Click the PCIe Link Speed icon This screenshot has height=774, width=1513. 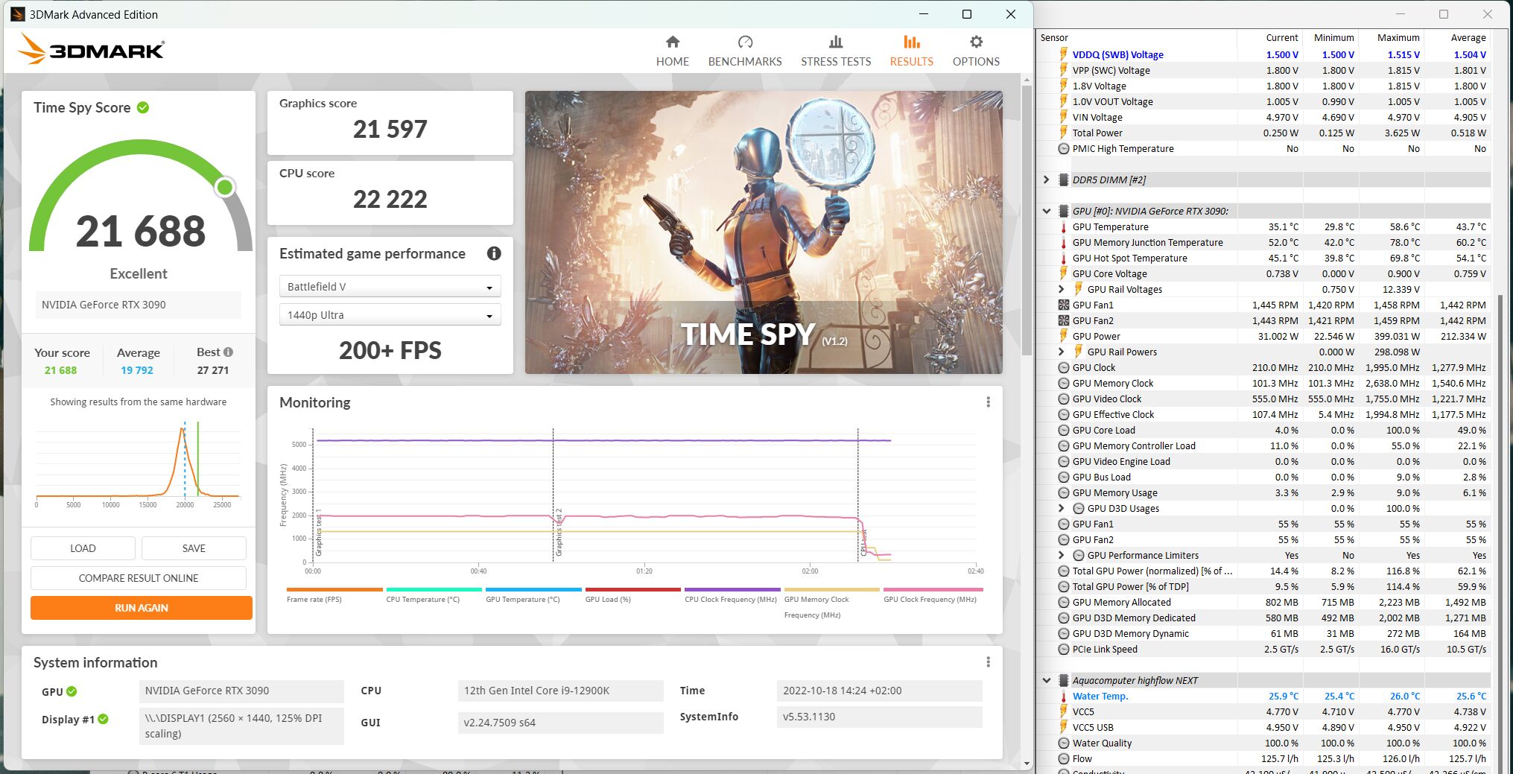1064,649
